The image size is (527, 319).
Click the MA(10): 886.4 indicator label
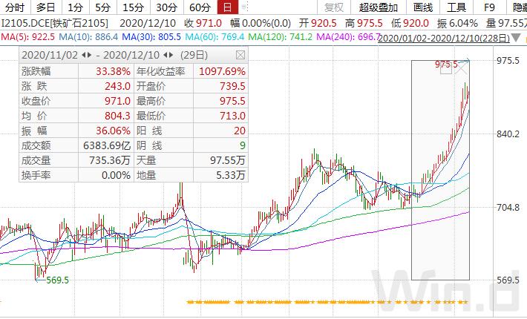(88, 36)
